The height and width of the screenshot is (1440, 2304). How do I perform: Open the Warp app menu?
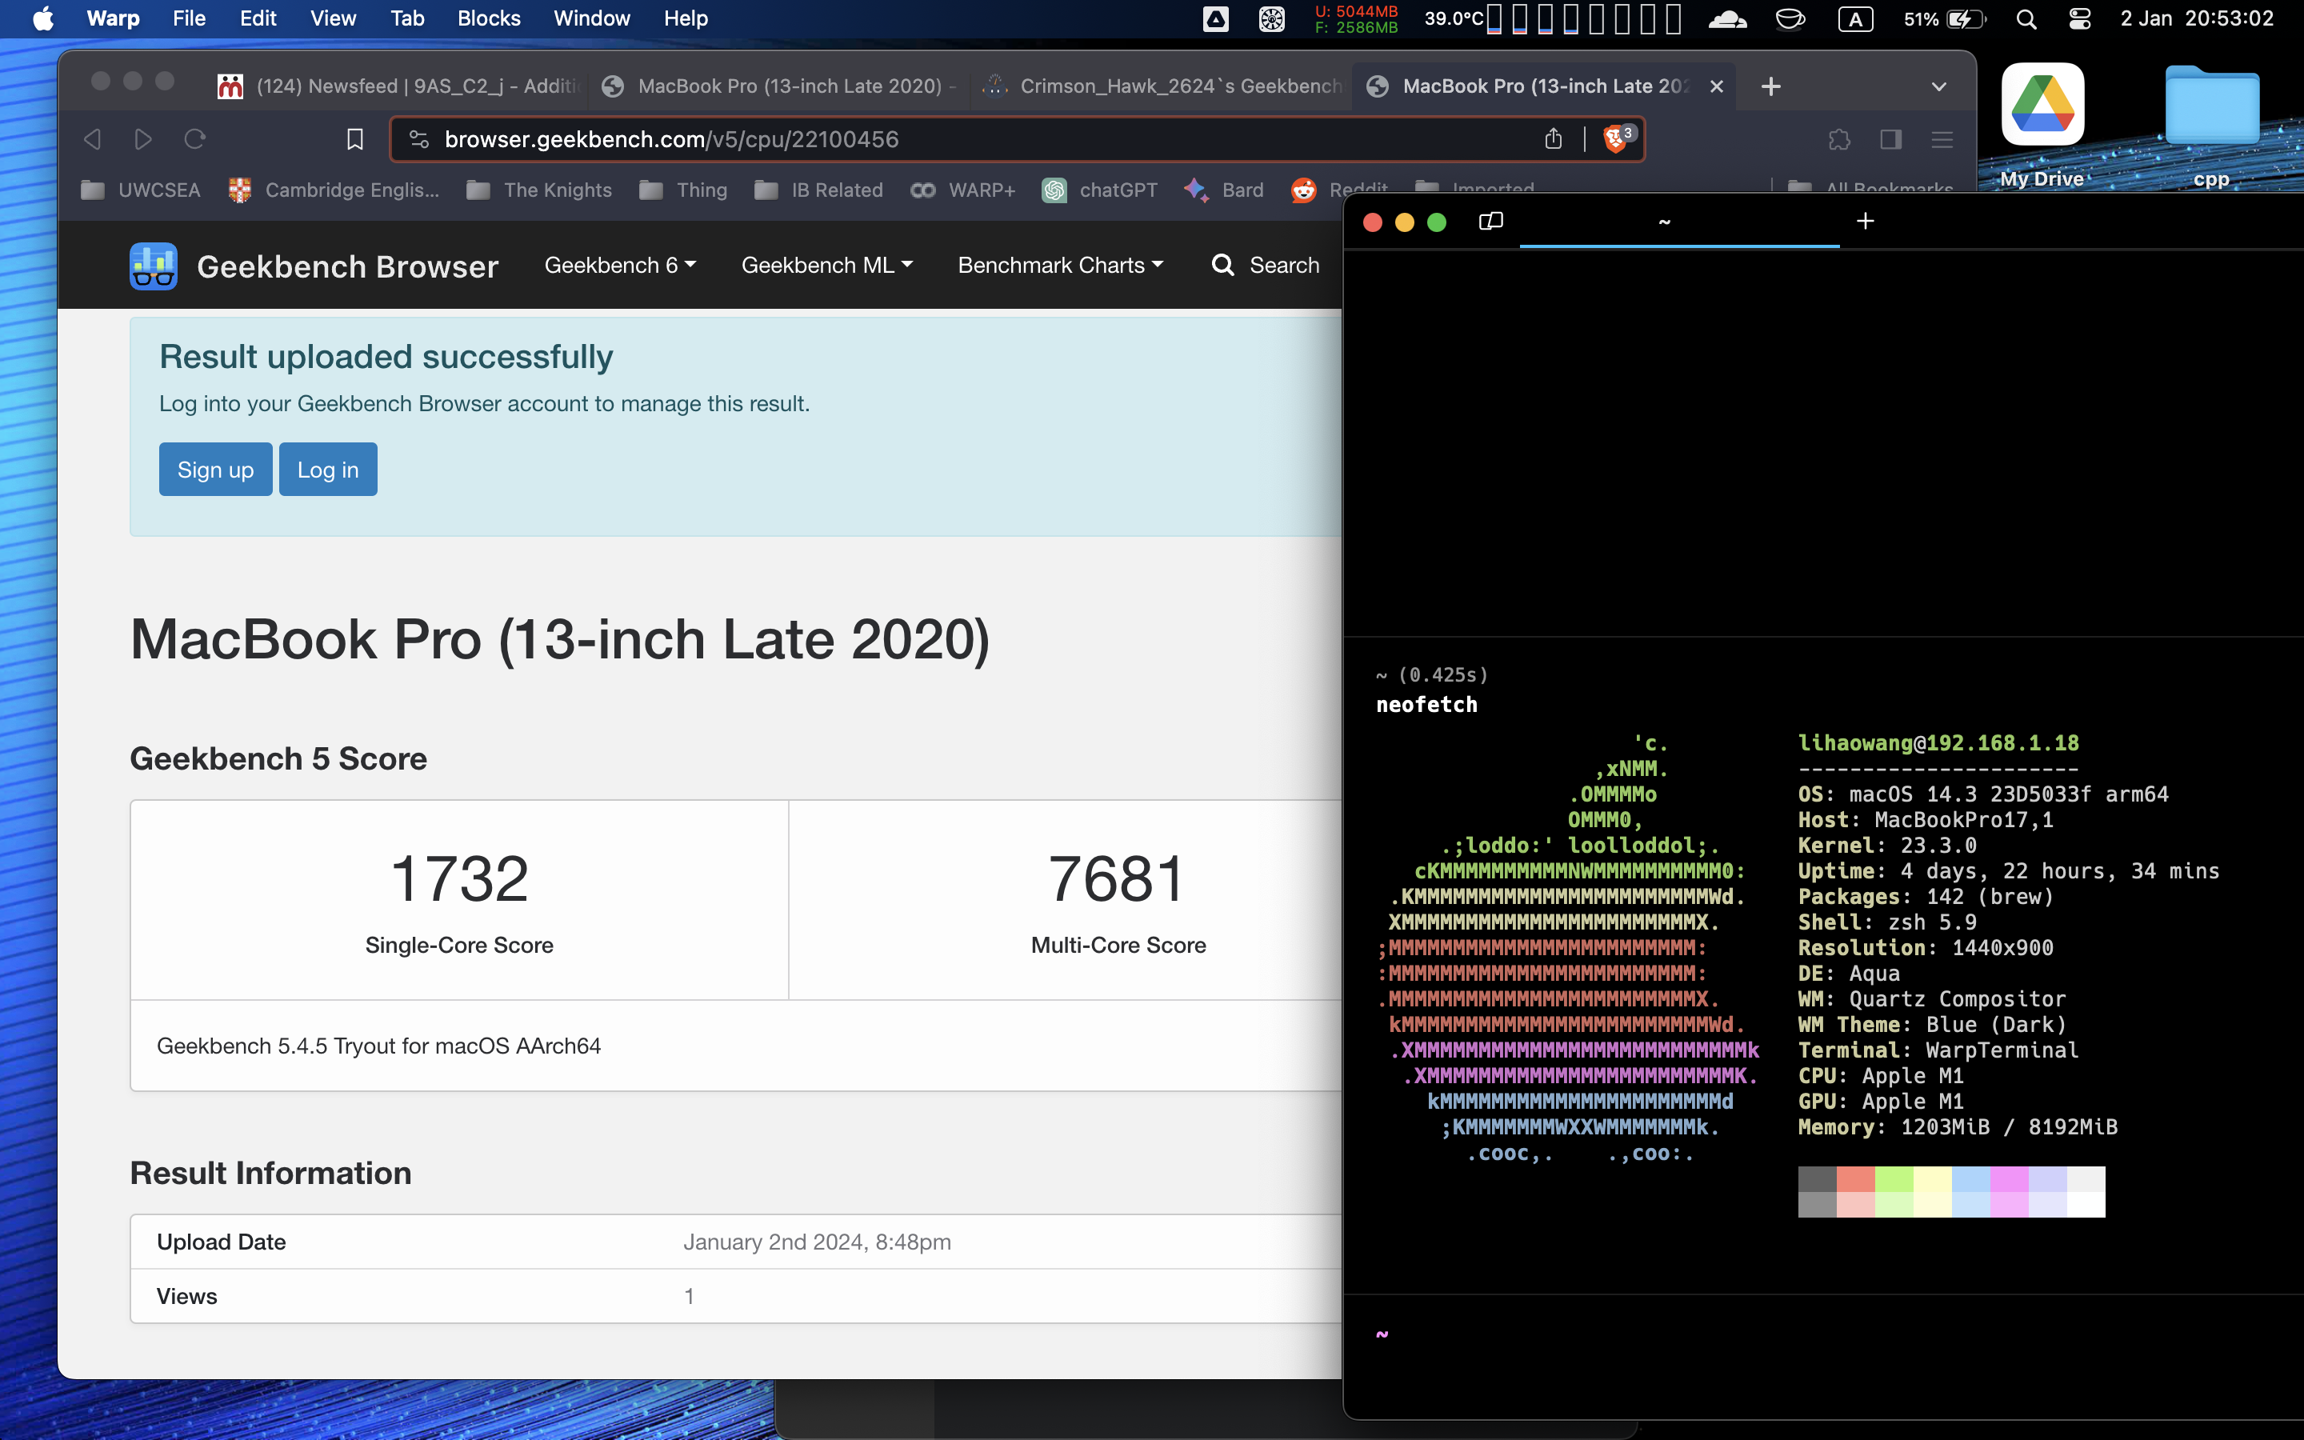112,18
